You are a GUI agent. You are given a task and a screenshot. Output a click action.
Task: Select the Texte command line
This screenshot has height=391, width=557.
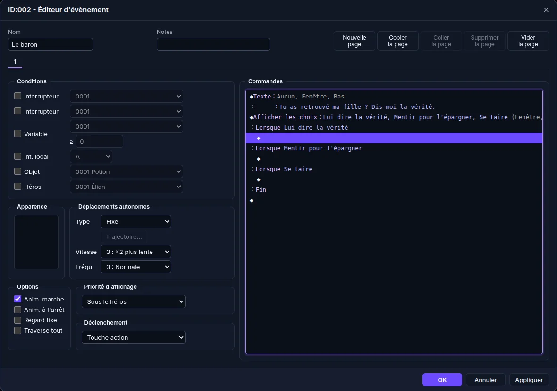(394, 97)
